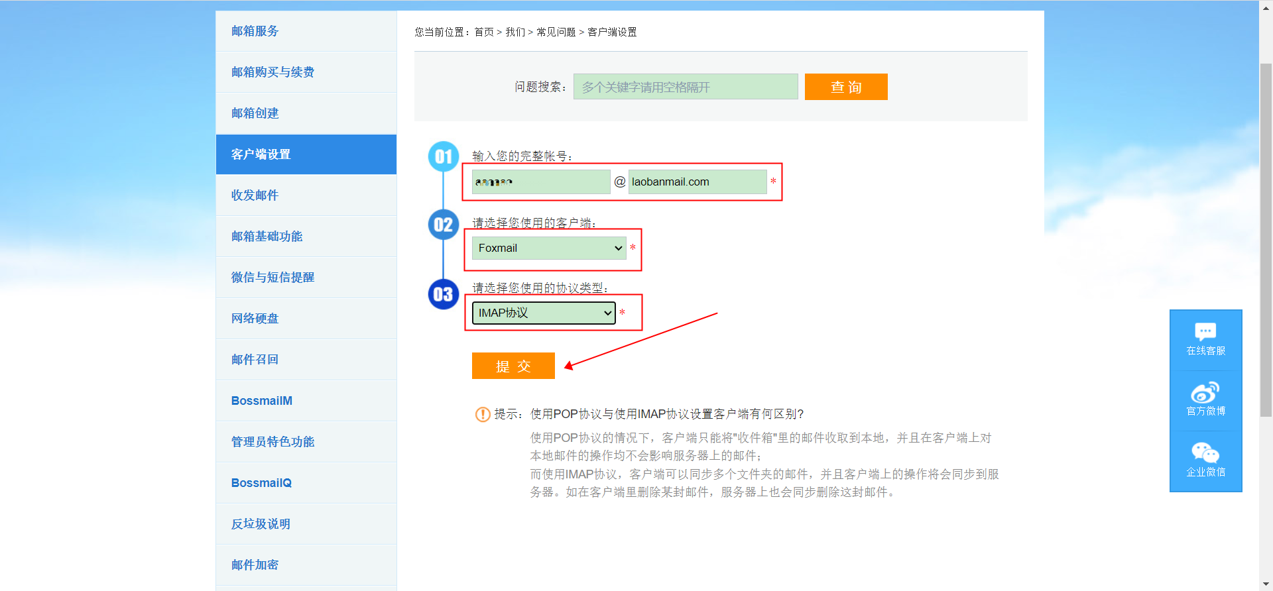Viewport: 1273px width, 591px height.
Task: Focus the 问题搜索 keyword input field
Action: tap(686, 87)
